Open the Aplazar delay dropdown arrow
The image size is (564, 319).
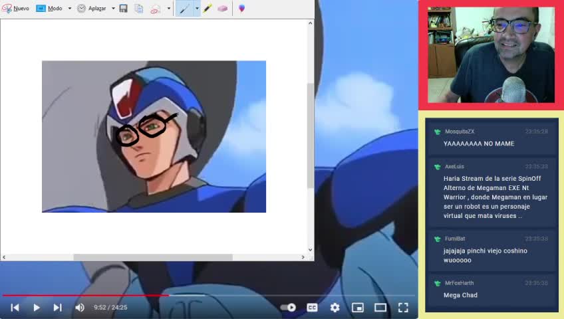[x=113, y=8]
